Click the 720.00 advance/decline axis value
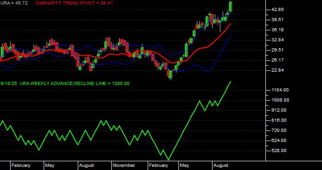 [279, 130]
